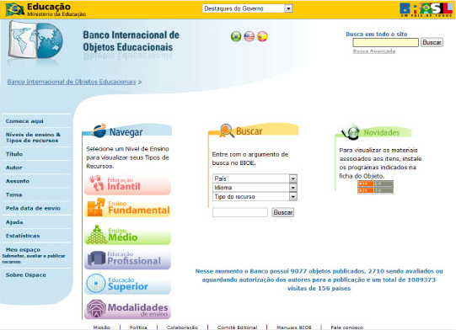Screen dimensions: 456x330
Task: Switch site language to English via US flag
Action: pyautogui.click(x=249, y=36)
